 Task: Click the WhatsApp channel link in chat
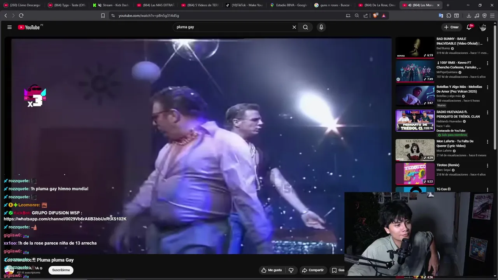tap(65, 219)
